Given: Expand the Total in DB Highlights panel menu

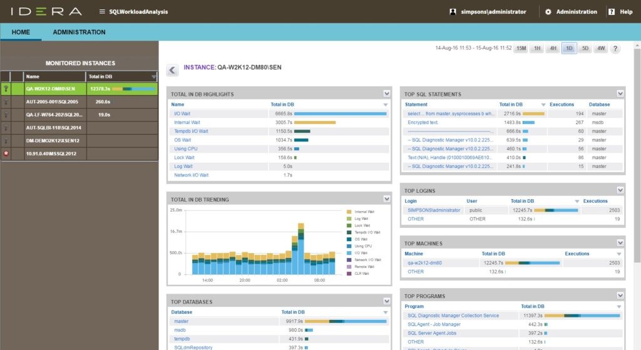Looking at the screenshot, I should pyautogui.click(x=387, y=94).
